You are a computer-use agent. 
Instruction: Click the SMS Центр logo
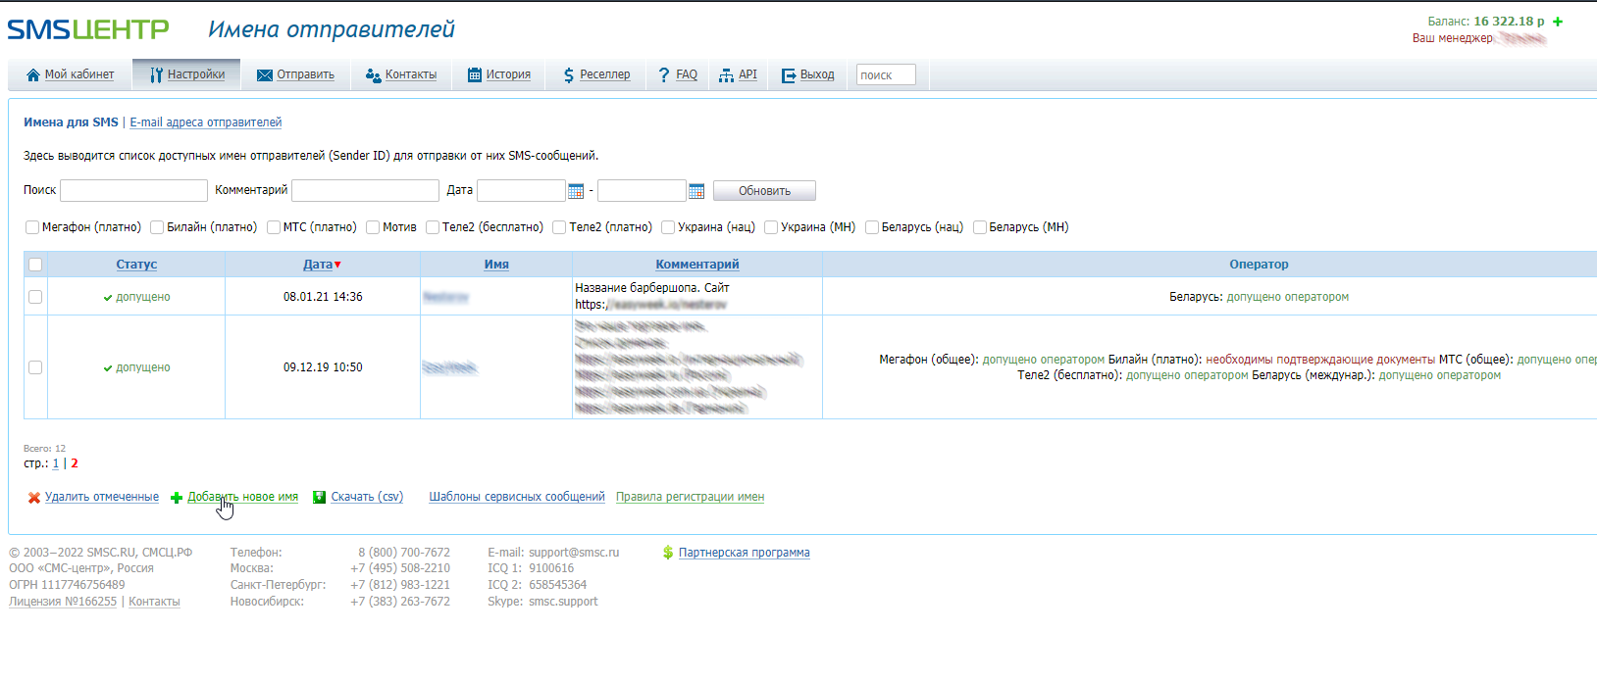point(88,29)
